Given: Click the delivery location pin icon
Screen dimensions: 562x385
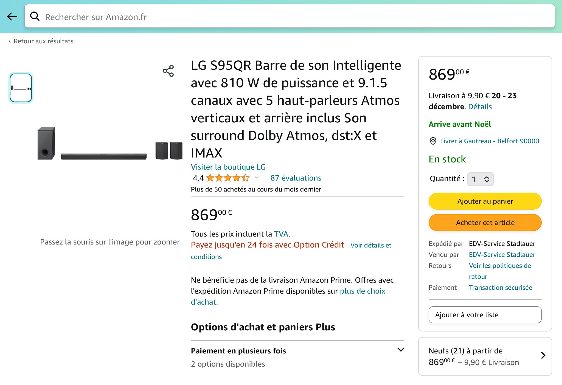Looking at the screenshot, I should pyautogui.click(x=433, y=141).
